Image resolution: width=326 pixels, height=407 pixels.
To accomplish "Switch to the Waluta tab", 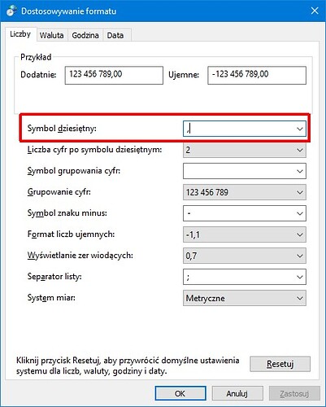I will (x=51, y=35).
